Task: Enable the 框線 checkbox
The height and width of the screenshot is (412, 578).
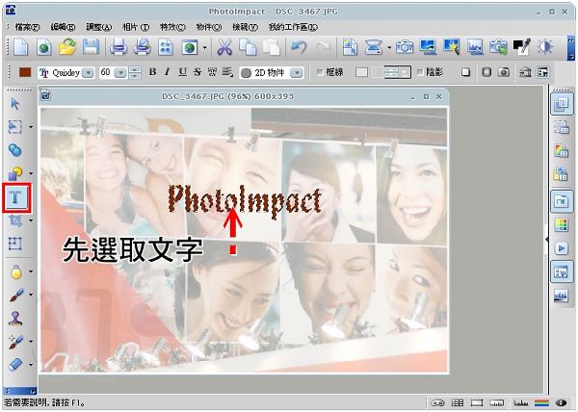Action: click(x=320, y=72)
